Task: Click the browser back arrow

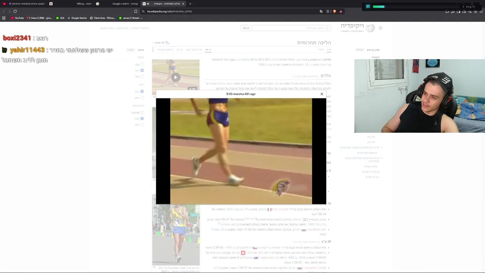Action: (4, 11)
